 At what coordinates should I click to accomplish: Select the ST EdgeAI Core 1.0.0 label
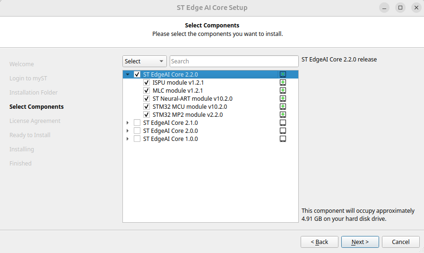pos(170,139)
